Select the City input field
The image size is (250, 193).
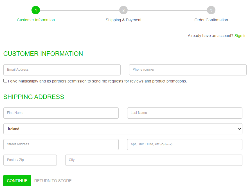(154, 160)
